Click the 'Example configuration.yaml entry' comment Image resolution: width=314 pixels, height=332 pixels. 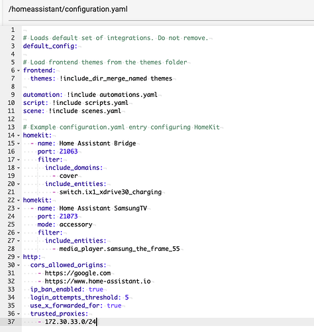[x=121, y=127]
